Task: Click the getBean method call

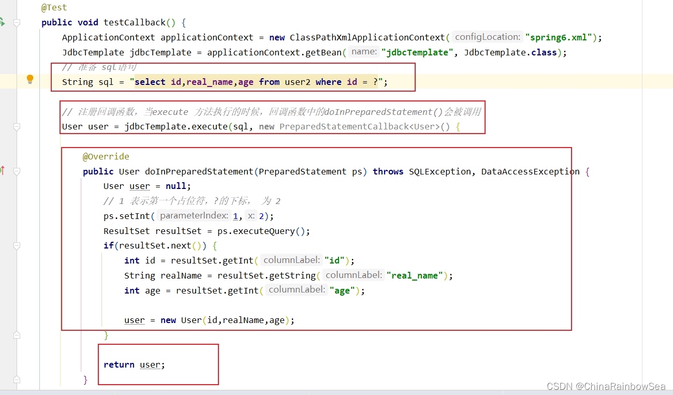Action: tap(324, 52)
